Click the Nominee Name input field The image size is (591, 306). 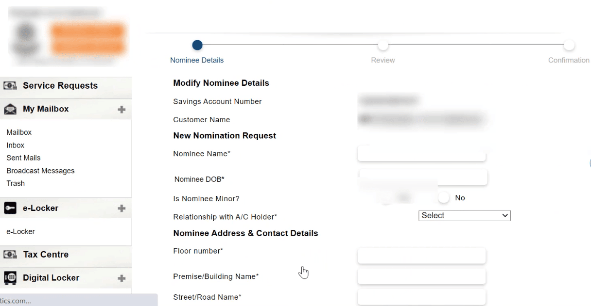coord(421,153)
